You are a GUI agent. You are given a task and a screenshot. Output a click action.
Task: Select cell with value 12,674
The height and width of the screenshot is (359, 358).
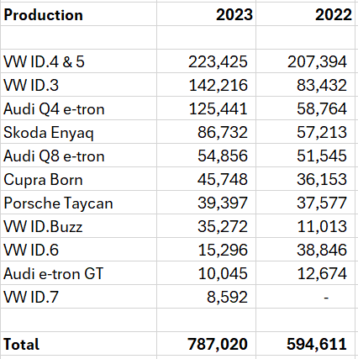(305, 273)
